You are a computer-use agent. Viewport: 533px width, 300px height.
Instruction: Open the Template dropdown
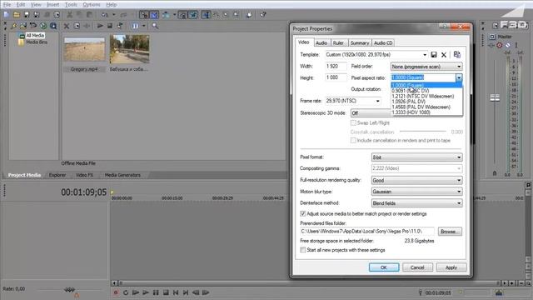point(425,55)
